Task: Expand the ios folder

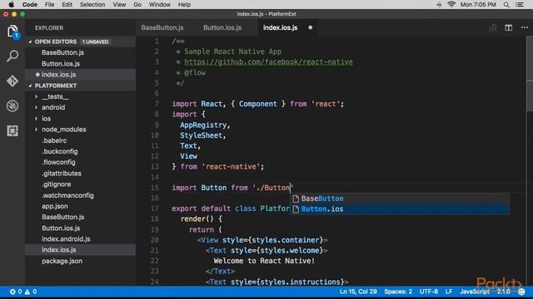Action: [36, 119]
